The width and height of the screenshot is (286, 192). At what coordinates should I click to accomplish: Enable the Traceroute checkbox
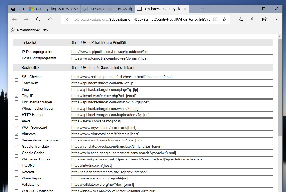click(x=16, y=83)
